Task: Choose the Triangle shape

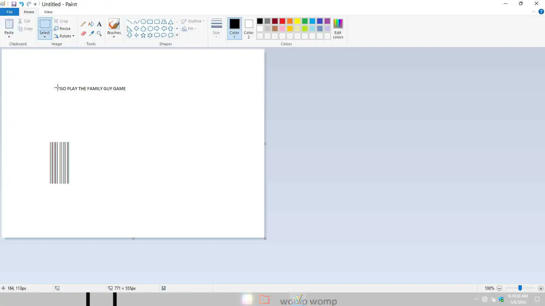Action: pyautogui.click(x=171, y=22)
